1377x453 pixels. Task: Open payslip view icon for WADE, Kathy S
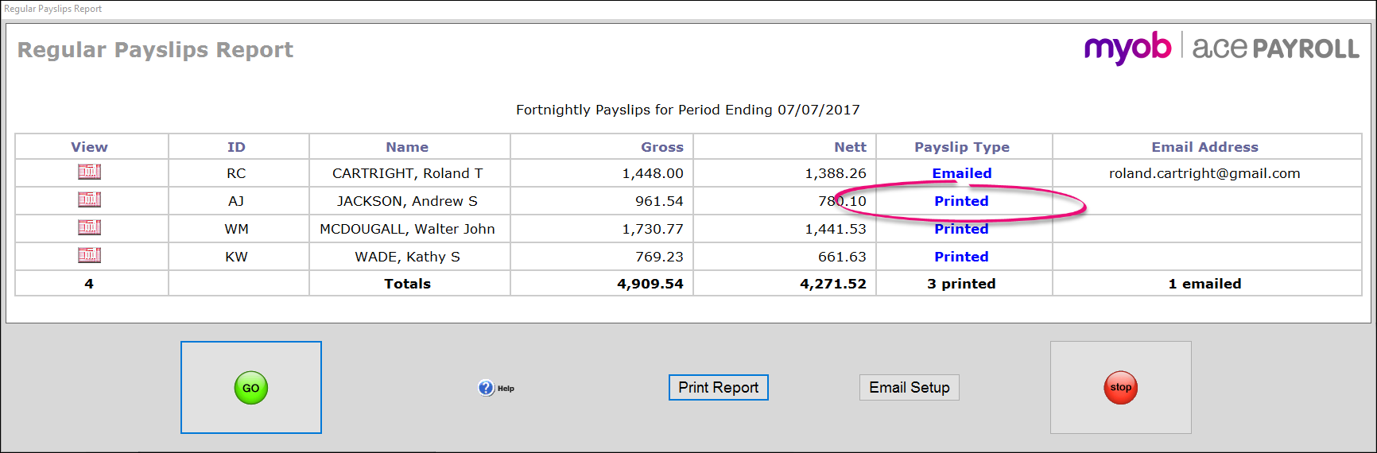(x=89, y=255)
